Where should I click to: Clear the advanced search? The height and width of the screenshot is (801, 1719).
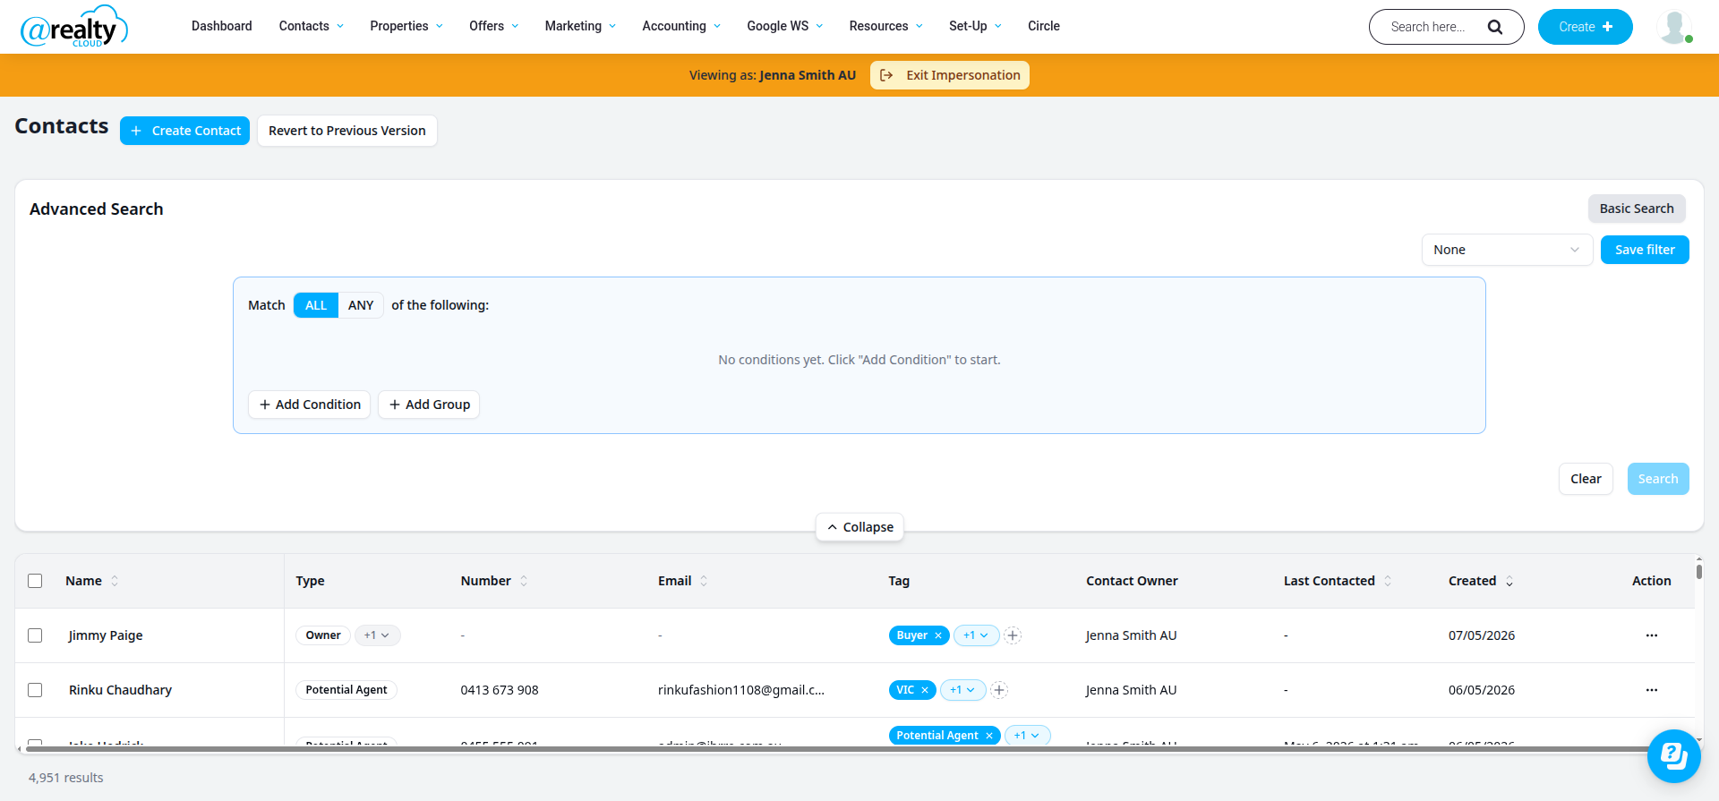click(x=1586, y=479)
